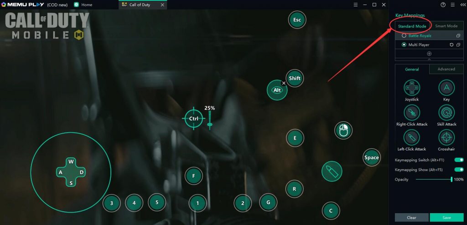Add a new key mapping profile

click(429, 54)
